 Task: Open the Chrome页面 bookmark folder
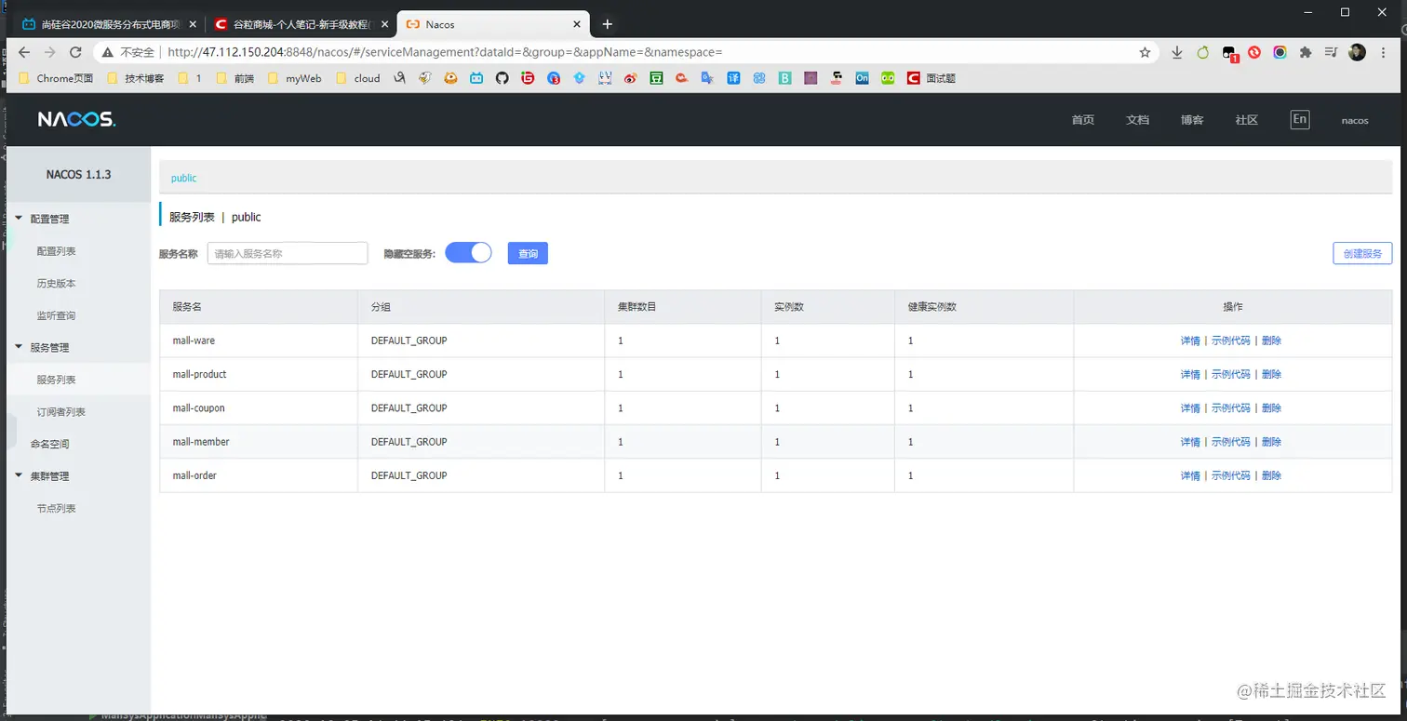click(57, 79)
